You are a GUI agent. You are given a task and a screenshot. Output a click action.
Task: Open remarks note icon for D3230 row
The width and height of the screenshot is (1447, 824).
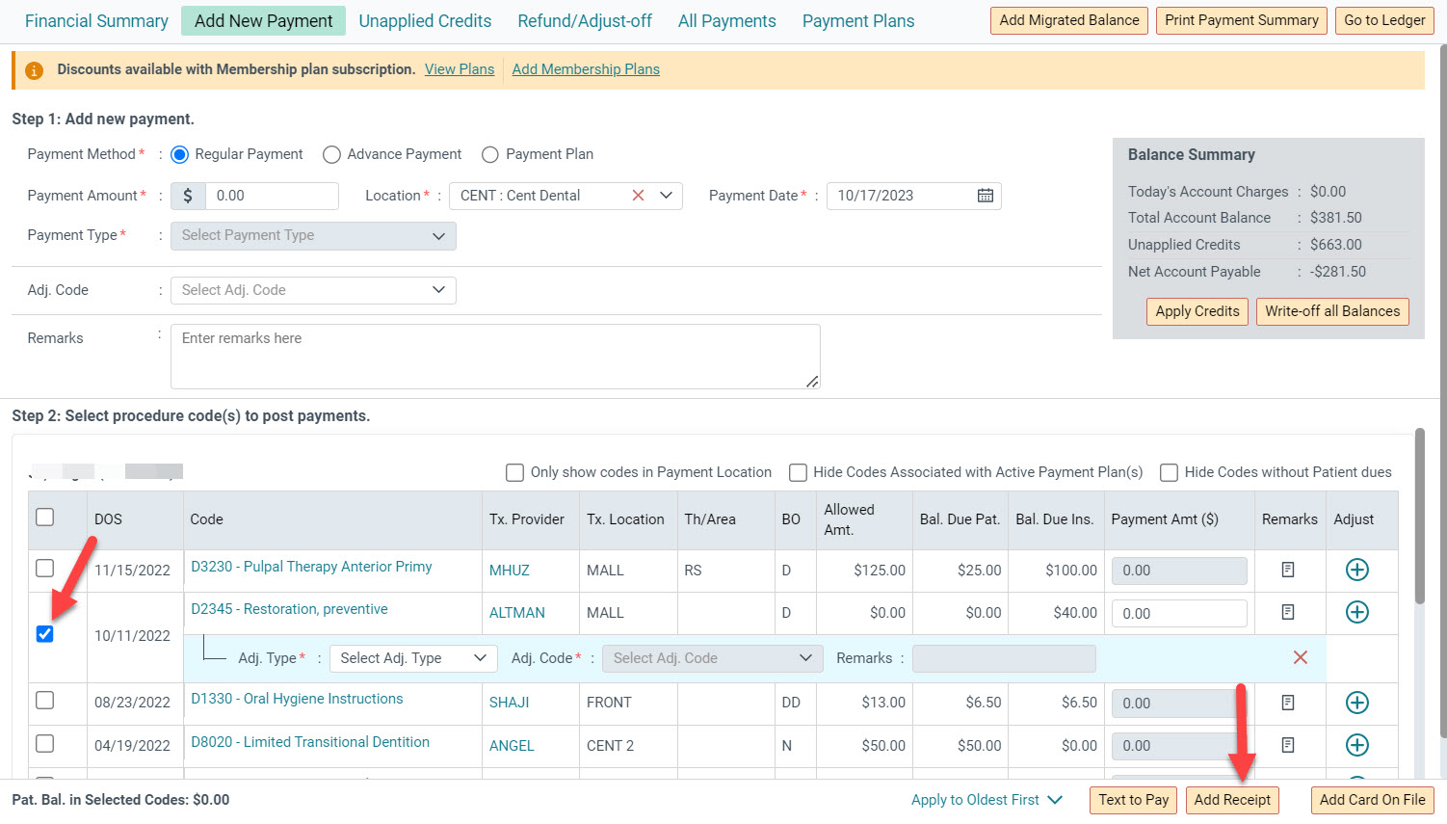[1288, 571]
